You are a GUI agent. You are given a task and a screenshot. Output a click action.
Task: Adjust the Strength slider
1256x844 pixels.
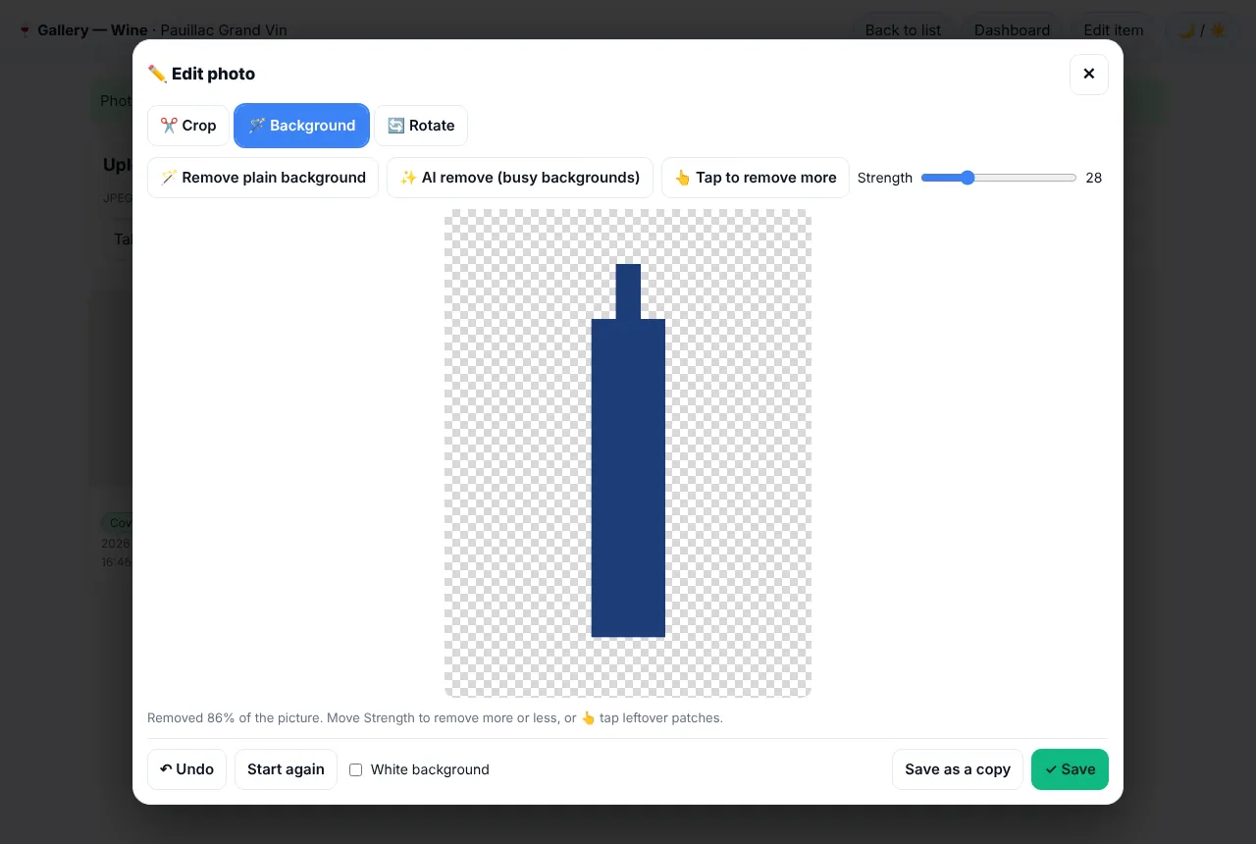(999, 178)
